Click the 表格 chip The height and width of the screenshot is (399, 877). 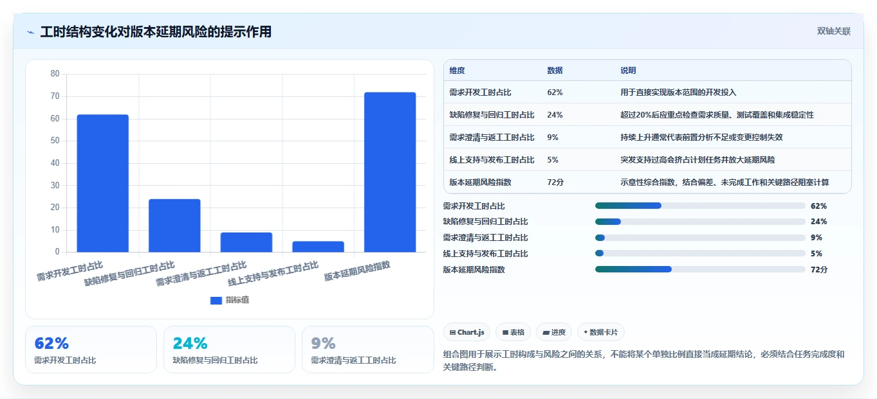[513, 332]
